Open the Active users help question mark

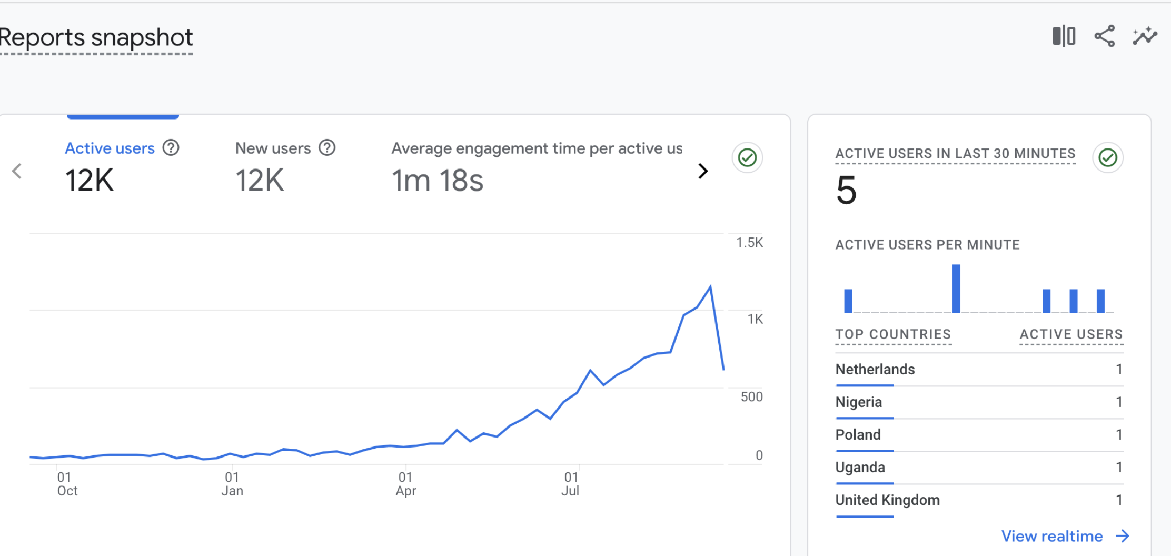point(171,148)
